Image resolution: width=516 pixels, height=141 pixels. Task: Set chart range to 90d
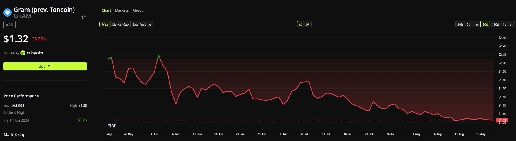[x=485, y=24]
